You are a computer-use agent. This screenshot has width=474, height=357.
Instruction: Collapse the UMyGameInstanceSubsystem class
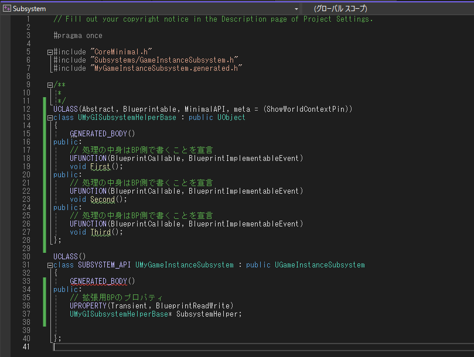click(50, 266)
